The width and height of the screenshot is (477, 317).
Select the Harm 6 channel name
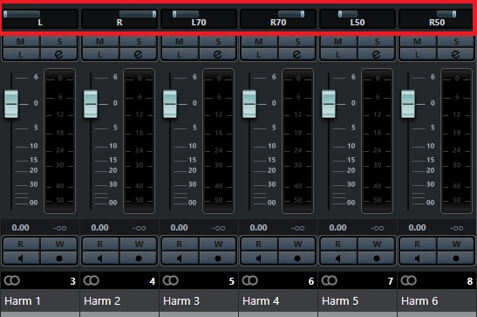coord(419,301)
